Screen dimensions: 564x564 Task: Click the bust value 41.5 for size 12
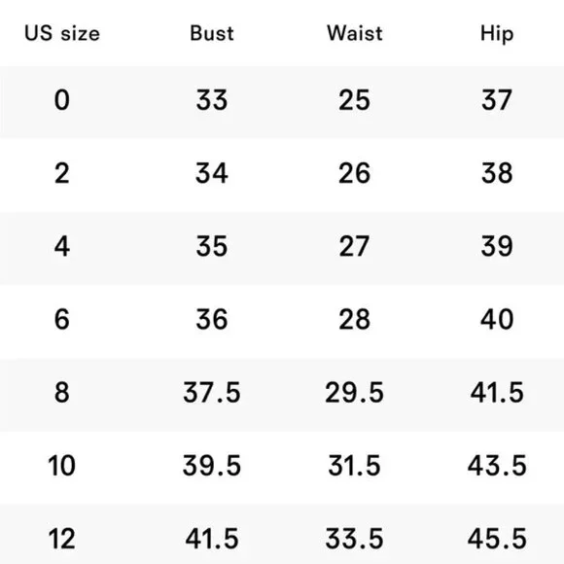tap(212, 539)
